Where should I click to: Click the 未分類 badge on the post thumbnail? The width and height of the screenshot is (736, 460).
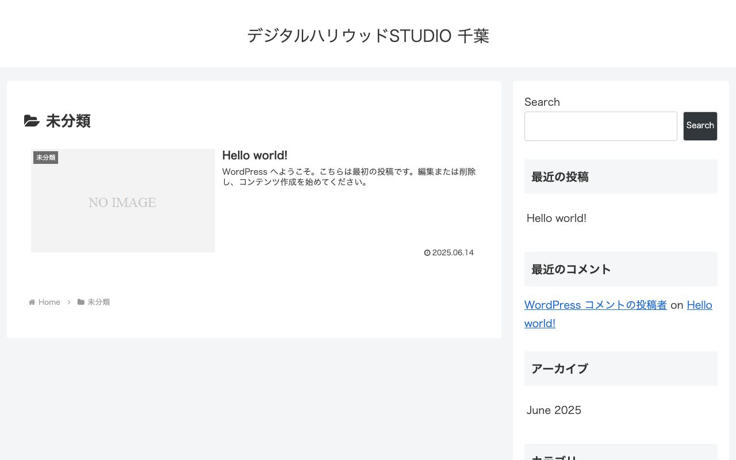45,157
